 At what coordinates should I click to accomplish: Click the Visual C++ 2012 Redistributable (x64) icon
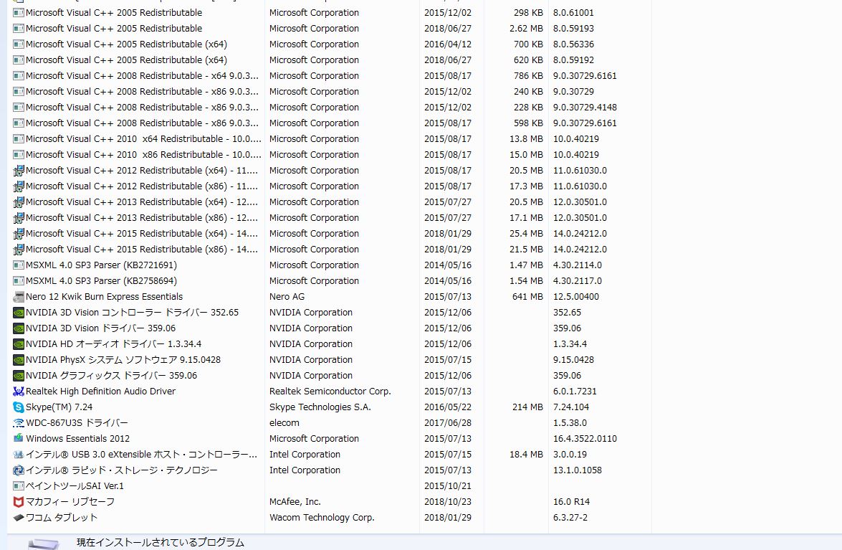coord(18,171)
